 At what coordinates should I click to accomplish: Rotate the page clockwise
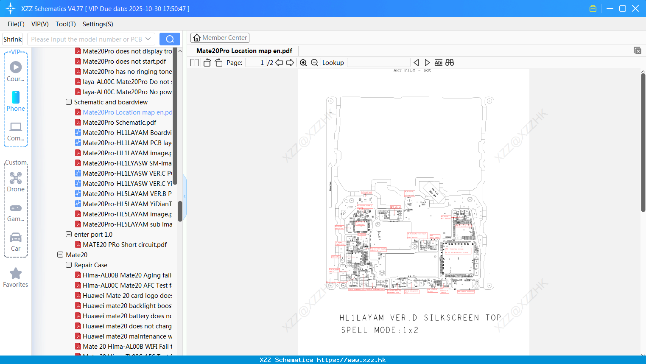(218, 62)
